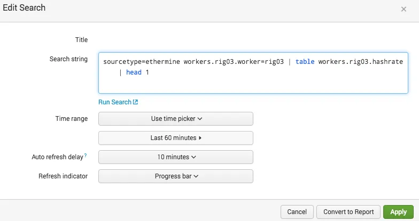This screenshot has height=221, width=419.
Task: Click the Cancel button
Action: pyautogui.click(x=297, y=212)
